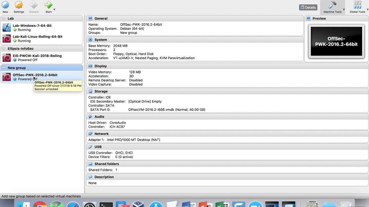Click the OffSec-PWK Debian OS icon

[7, 77]
